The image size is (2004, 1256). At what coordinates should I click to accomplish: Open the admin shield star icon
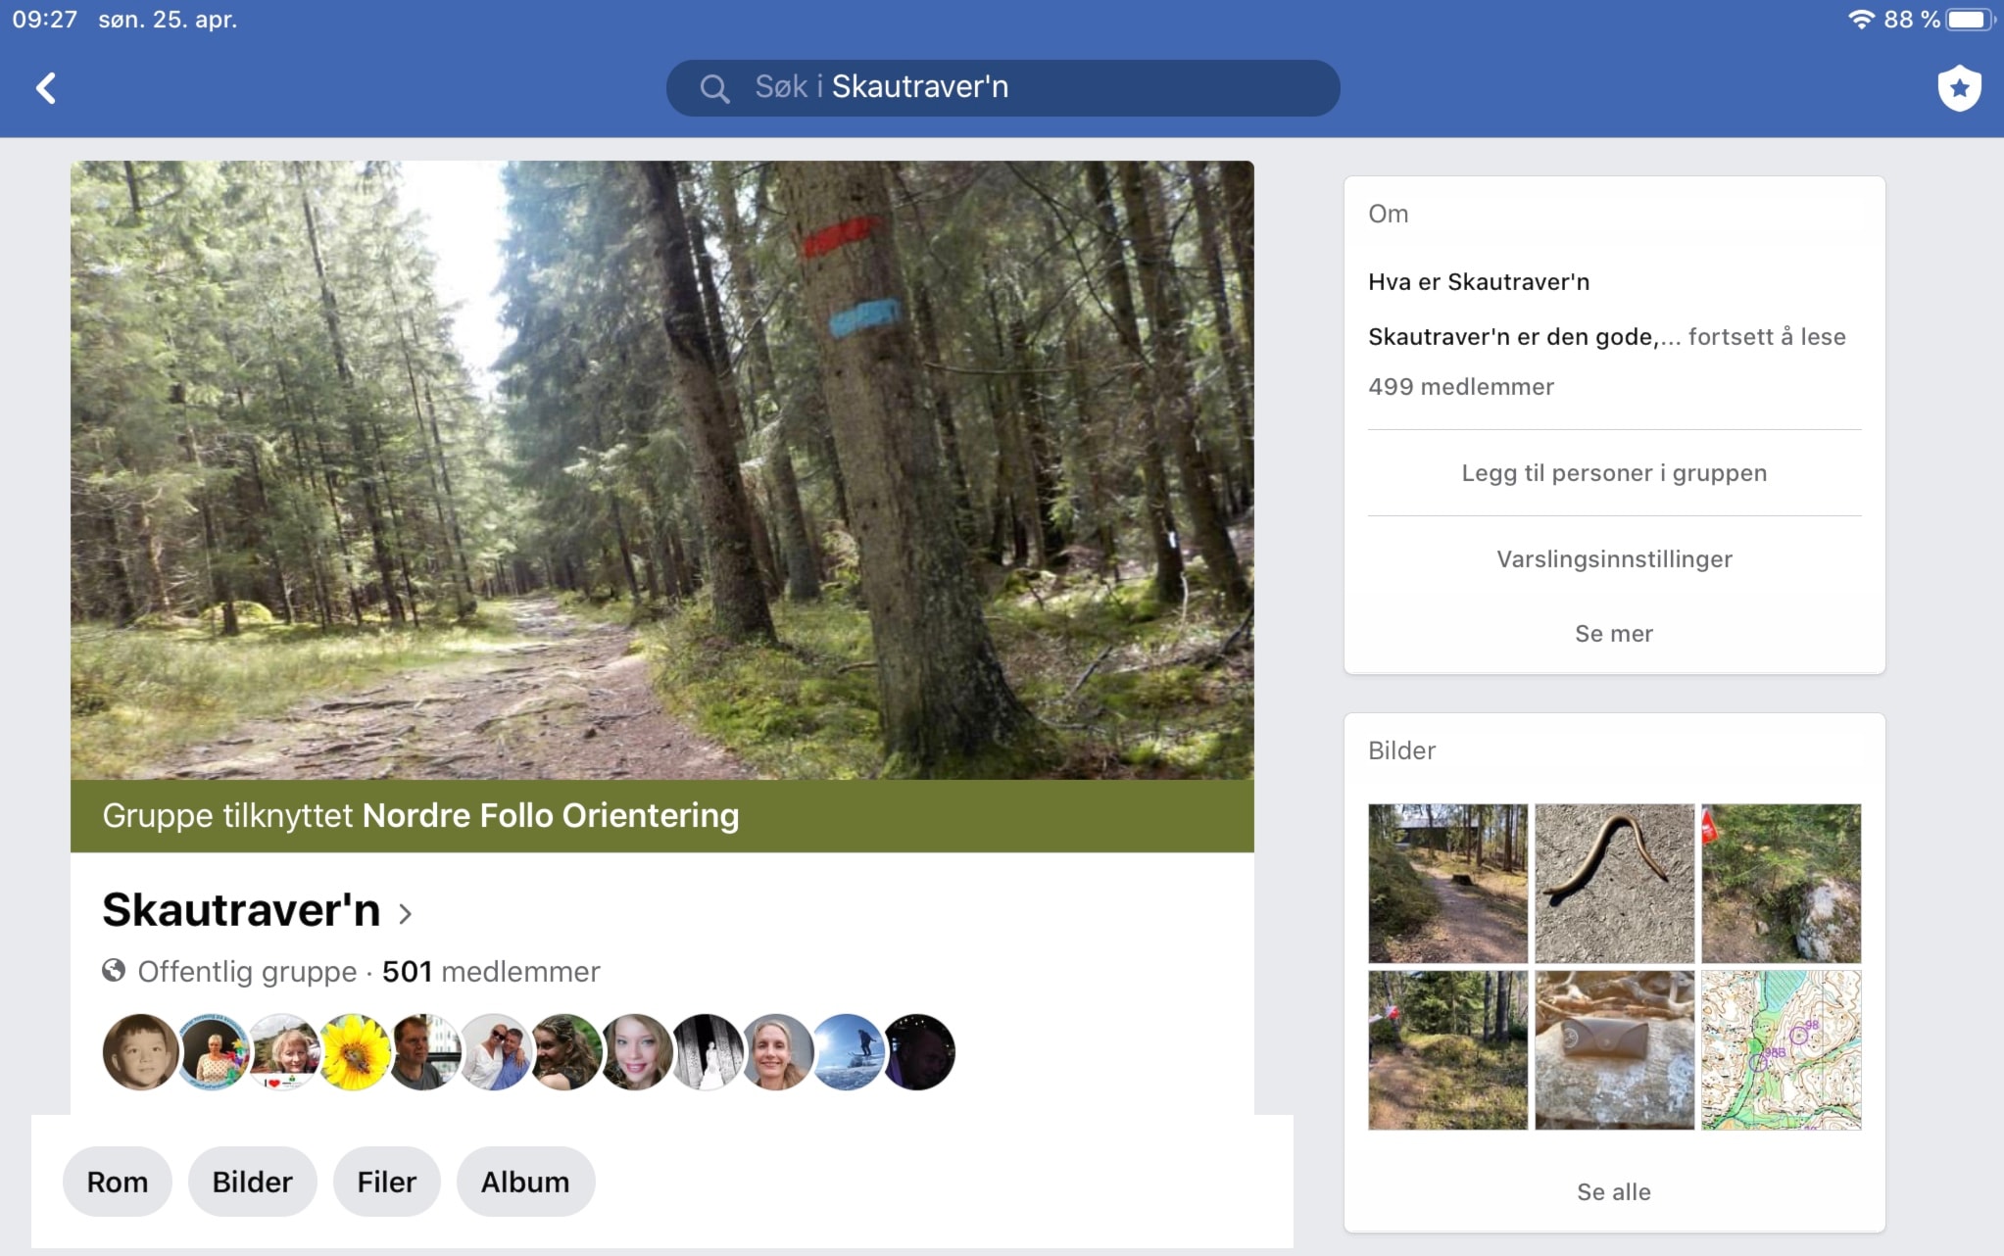pyautogui.click(x=1959, y=88)
